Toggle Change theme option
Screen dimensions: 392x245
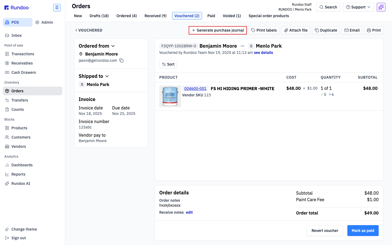coord(24,229)
